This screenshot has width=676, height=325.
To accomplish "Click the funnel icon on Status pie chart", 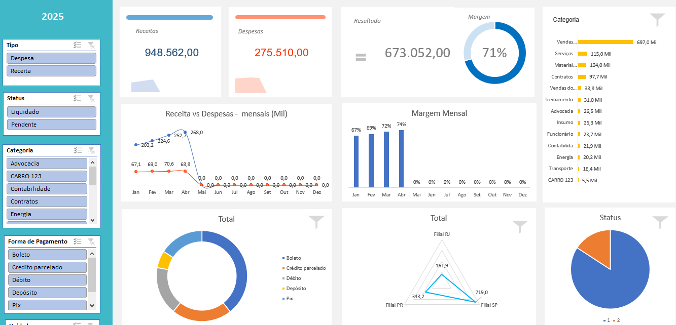I will tap(660, 222).
